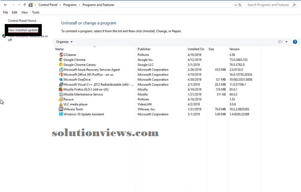
Task: Select Mozilla Maintenance Service name
Action: click(x=83, y=94)
